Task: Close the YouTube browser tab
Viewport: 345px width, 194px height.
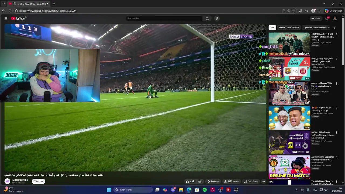Action: pos(47,4)
